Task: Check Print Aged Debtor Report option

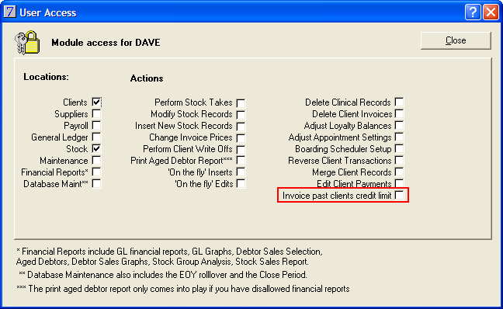Action: [241, 160]
